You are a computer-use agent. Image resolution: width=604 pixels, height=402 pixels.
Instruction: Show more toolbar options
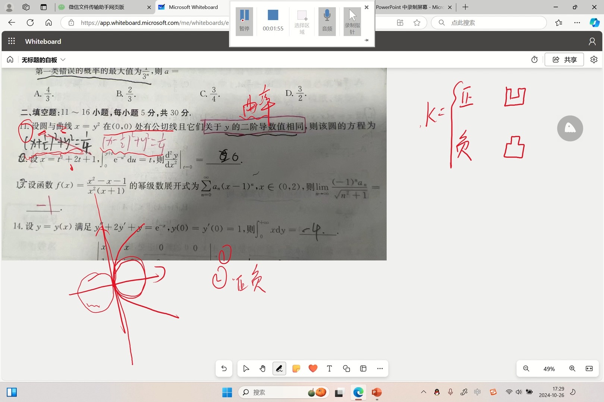pyautogui.click(x=380, y=368)
